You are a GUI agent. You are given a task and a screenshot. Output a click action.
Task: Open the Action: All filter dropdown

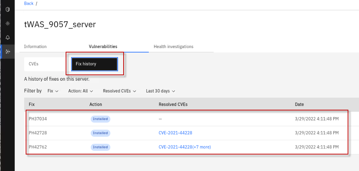tap(80, 91)
